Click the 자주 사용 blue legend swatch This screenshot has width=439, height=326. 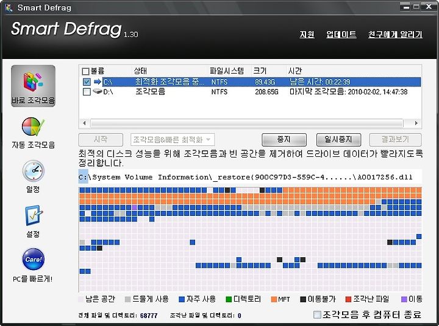click(182, 299)
